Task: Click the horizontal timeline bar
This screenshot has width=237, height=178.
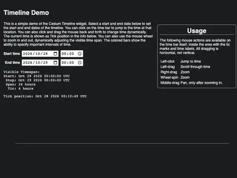Action: (122, 143)
